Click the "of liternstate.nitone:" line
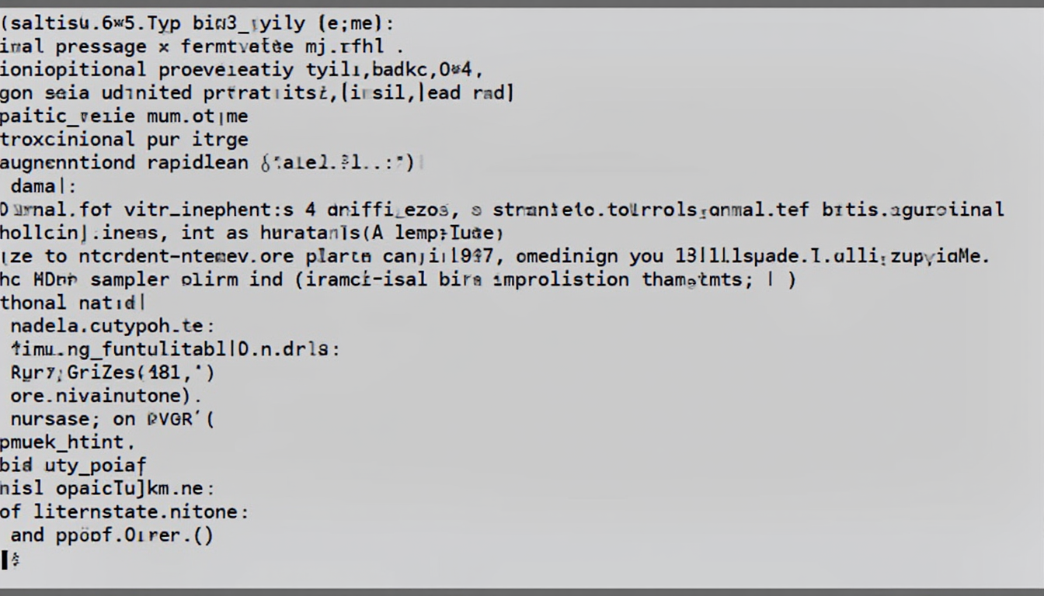The image size is (1044, 596). 124,512
